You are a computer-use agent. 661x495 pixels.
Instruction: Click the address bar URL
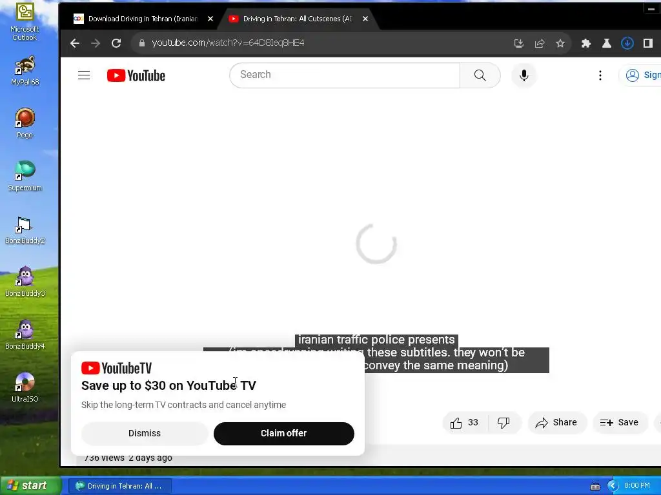[228, 43]
